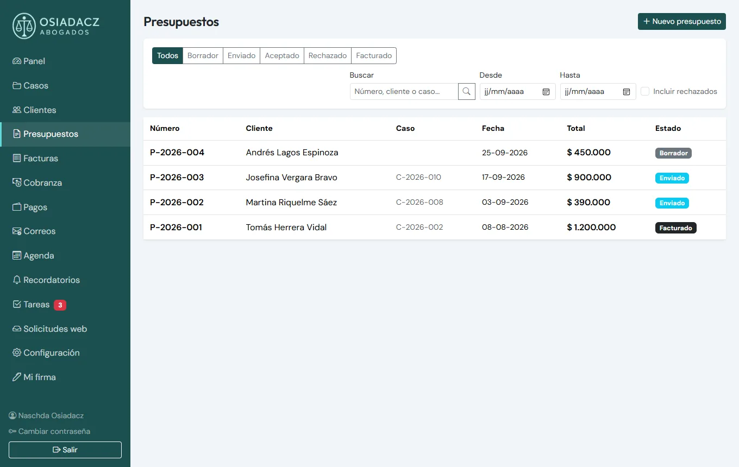Open the Recordatorios page

pos(65,280)
